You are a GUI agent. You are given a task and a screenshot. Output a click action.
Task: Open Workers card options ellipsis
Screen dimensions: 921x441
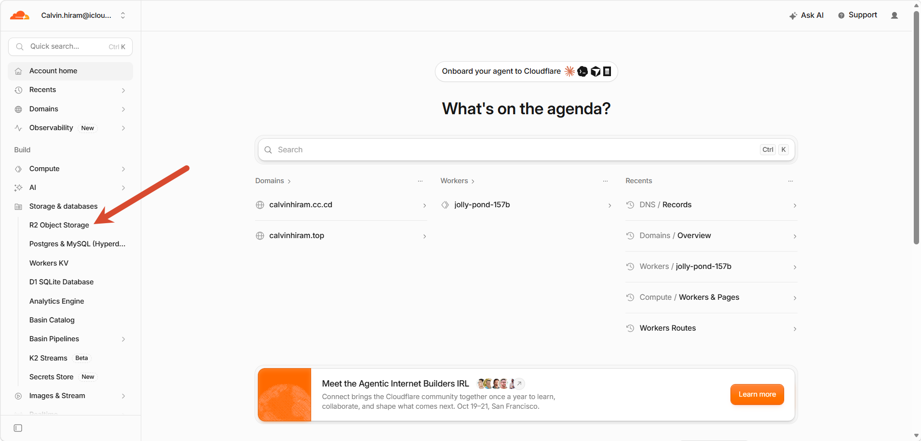pos(605,181)
